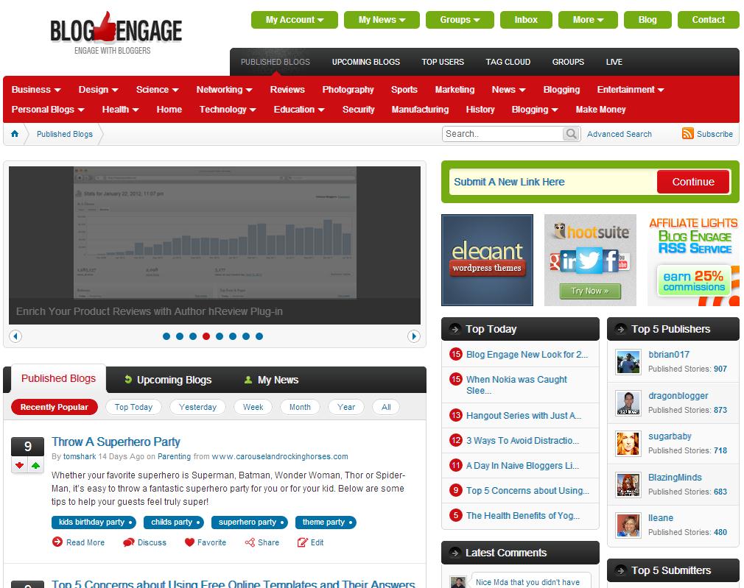
Task: Open the My News dropdown in top bar
Action: coord(382,20)
